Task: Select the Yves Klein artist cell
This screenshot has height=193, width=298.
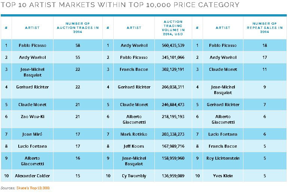Action: pos(224,176)
